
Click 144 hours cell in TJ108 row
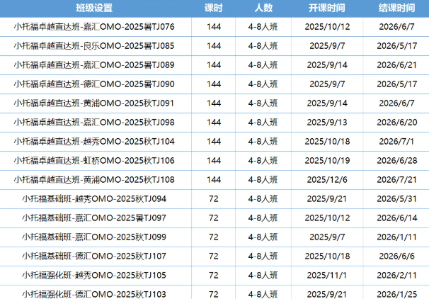(214, 180)
